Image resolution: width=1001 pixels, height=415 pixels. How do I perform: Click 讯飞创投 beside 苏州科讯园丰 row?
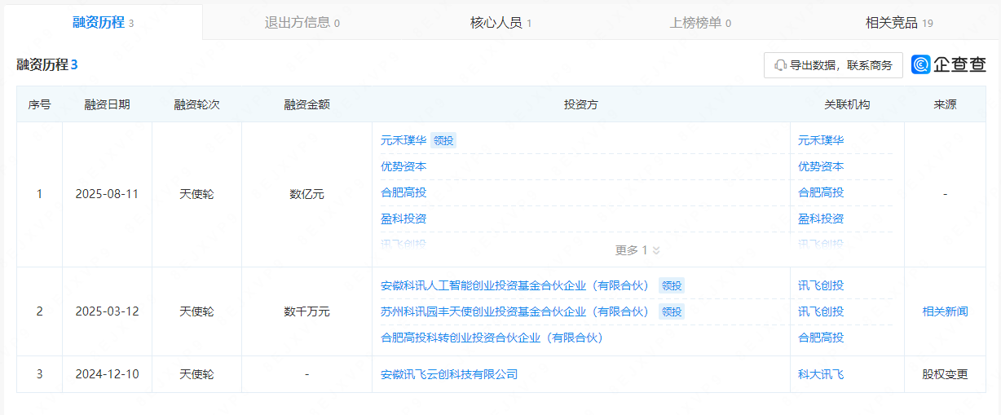(821, 311)
